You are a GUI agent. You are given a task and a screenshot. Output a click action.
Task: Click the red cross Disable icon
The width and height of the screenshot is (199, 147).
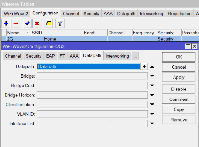click(x=37, y=24)
